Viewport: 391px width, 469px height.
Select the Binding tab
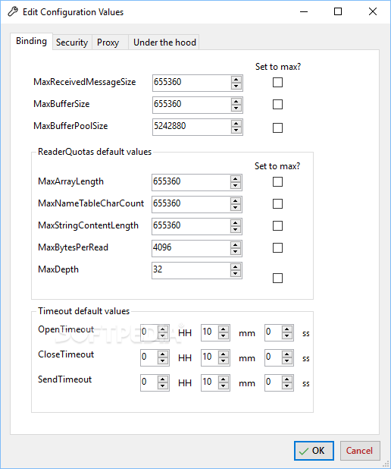(x=31, y=41)
